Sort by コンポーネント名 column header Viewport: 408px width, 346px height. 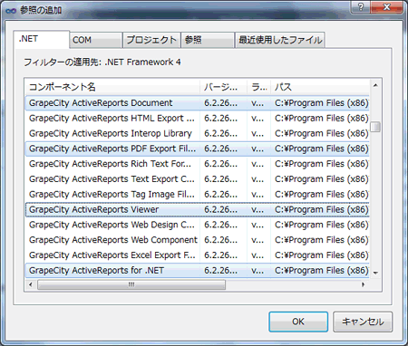pos(112,87)
